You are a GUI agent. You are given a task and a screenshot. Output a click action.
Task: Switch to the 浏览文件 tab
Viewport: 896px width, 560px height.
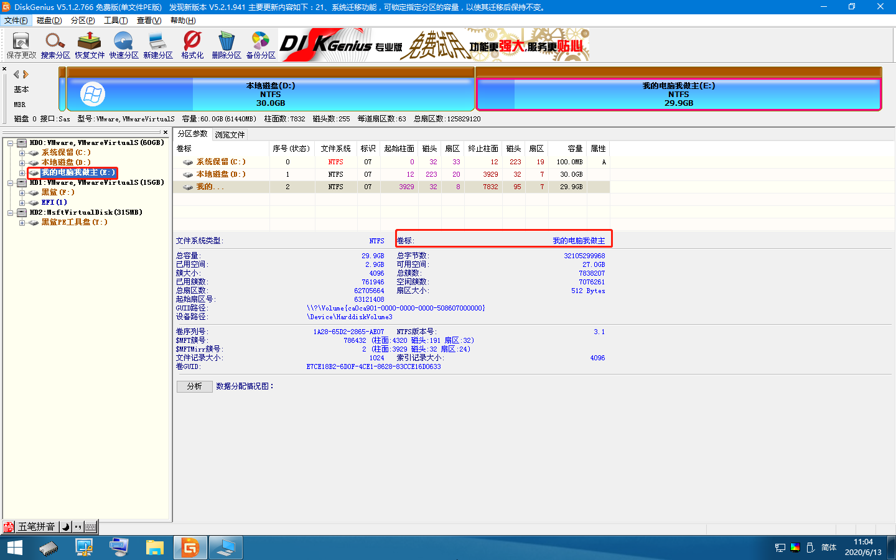[230, 134]
